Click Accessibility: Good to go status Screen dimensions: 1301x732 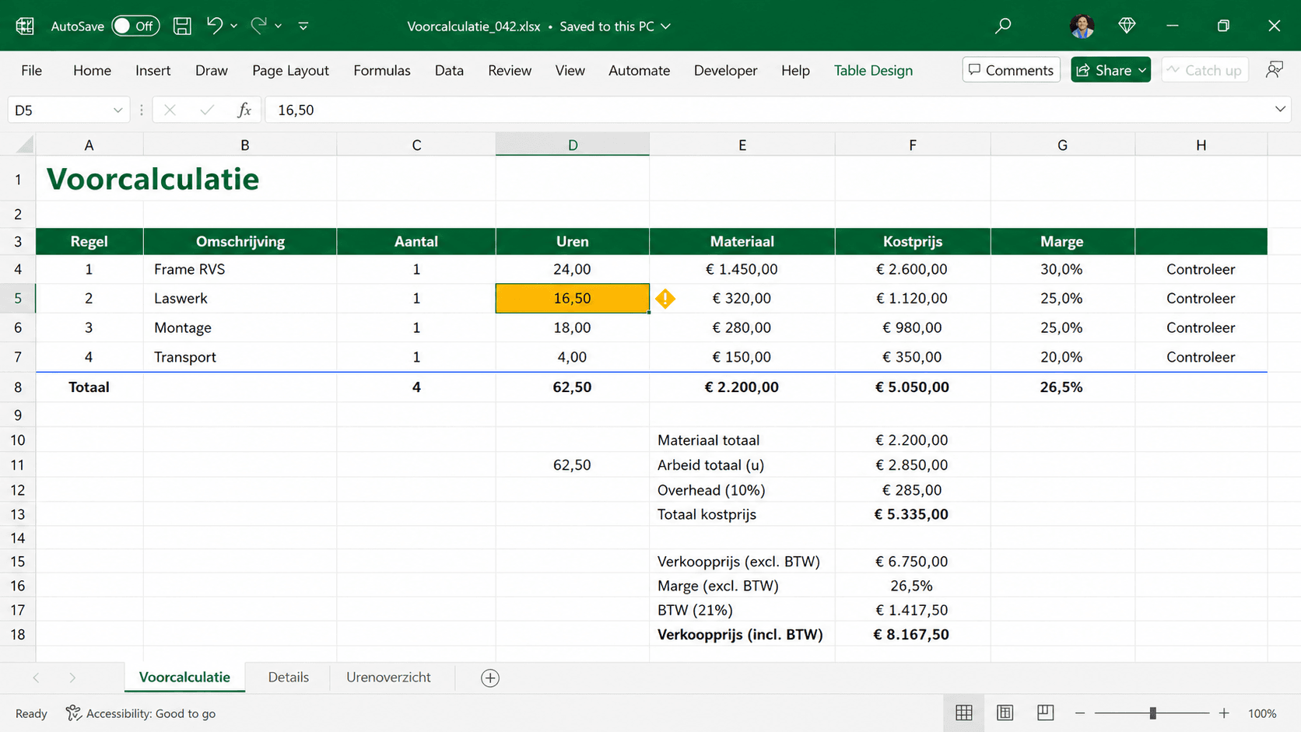click(x=141, y=713)
